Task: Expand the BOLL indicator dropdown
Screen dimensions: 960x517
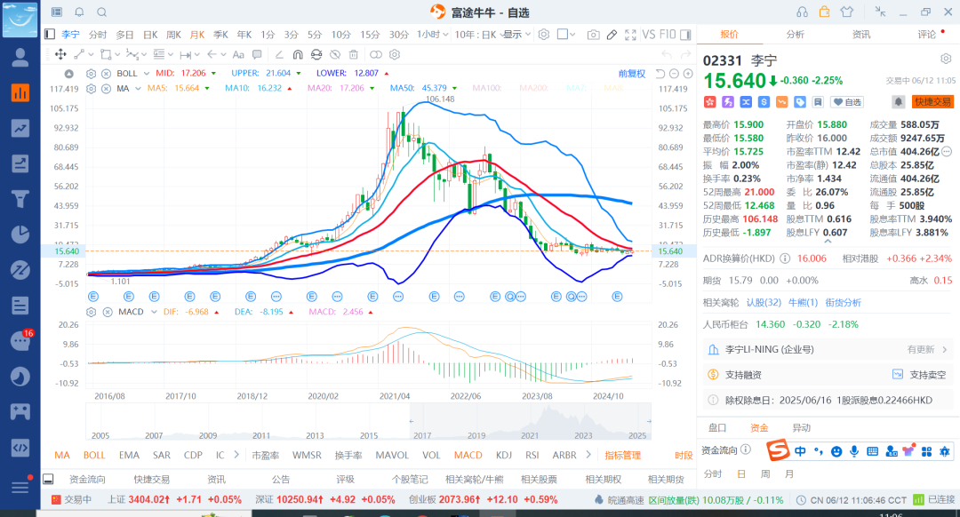Action: [x=147, y=74]
